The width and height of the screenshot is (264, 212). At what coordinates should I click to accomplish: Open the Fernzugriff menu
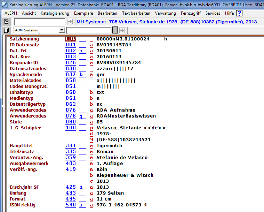(191, 13)
